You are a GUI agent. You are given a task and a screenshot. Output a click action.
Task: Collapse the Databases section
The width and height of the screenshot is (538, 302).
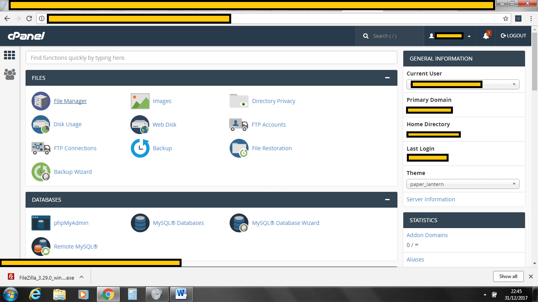pos(387,200)
